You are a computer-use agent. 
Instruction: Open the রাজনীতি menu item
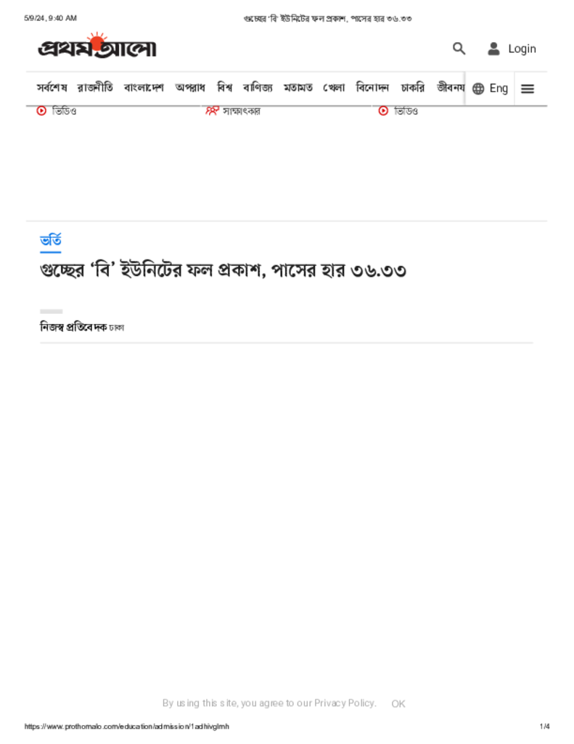coord(95,88)
